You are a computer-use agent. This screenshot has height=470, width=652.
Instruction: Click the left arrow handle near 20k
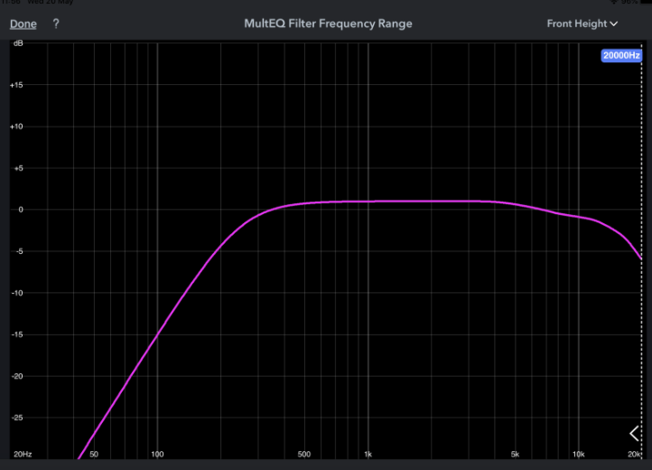click(634, 434)
